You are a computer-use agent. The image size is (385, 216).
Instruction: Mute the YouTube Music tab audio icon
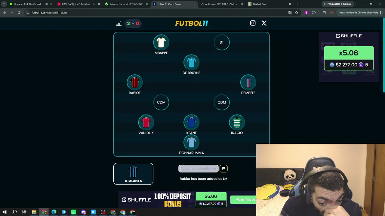94,4
